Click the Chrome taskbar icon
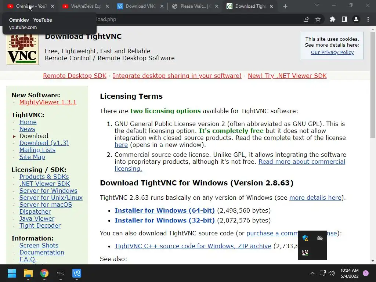This screenshot has width=376, height=282. pos(44,273)
